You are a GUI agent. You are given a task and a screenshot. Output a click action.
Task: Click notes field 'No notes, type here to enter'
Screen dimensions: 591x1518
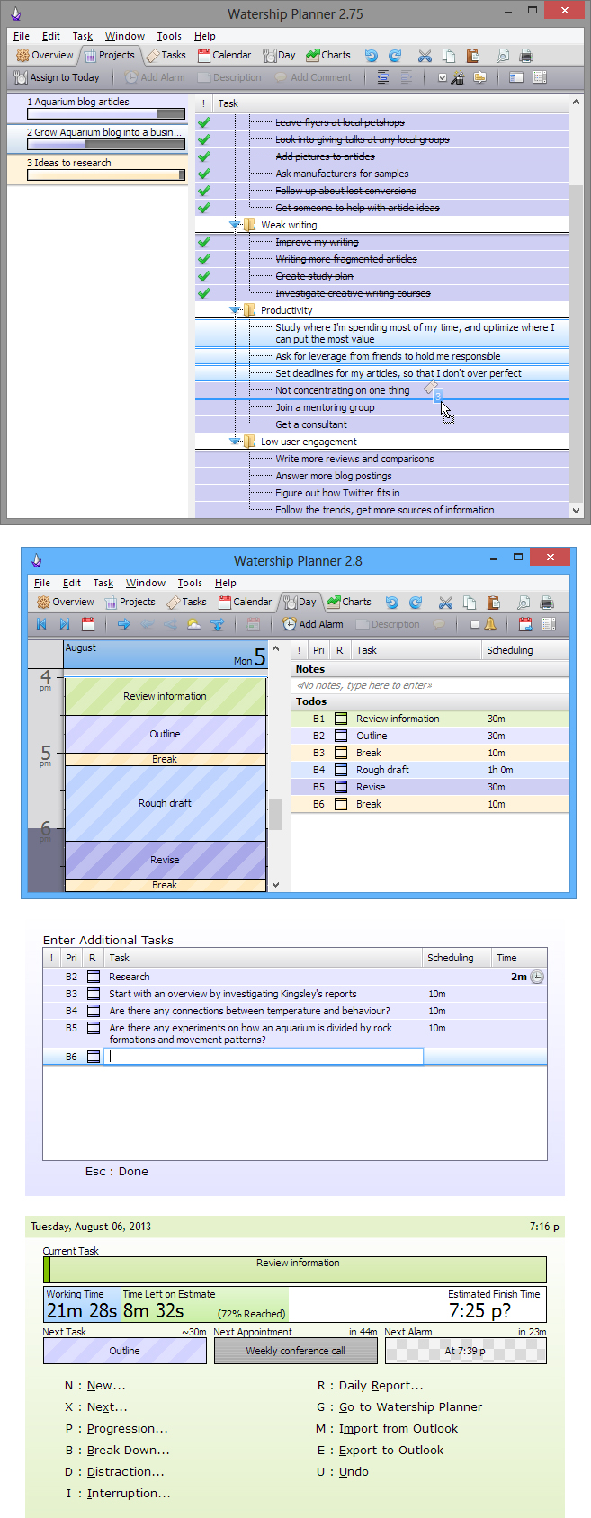430,685
